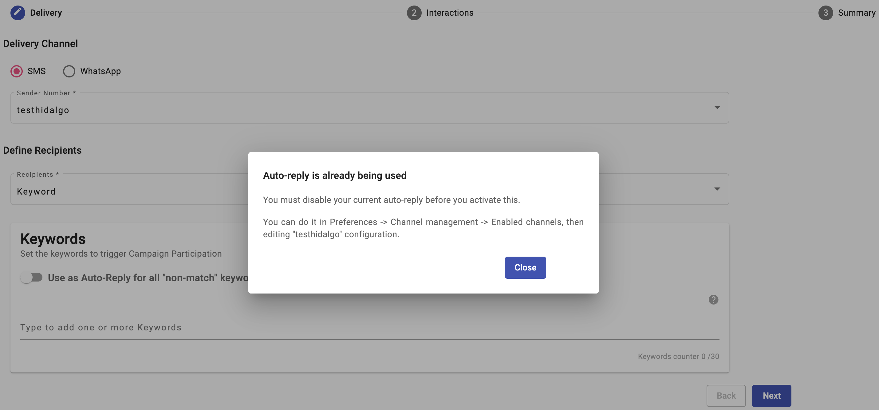The height and width of the screenshot is (410, 879).
Task: Click the step 2 circle icon
Action: [414, 13]
